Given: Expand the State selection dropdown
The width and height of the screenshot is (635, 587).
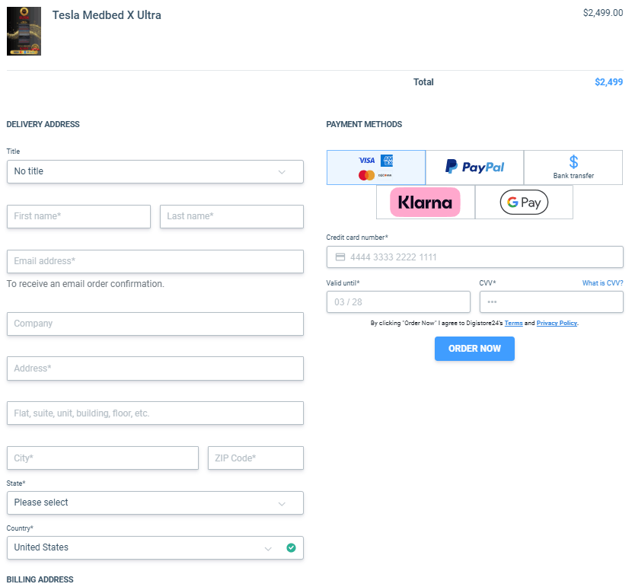Looking at the screenshot, I should 155,502.
